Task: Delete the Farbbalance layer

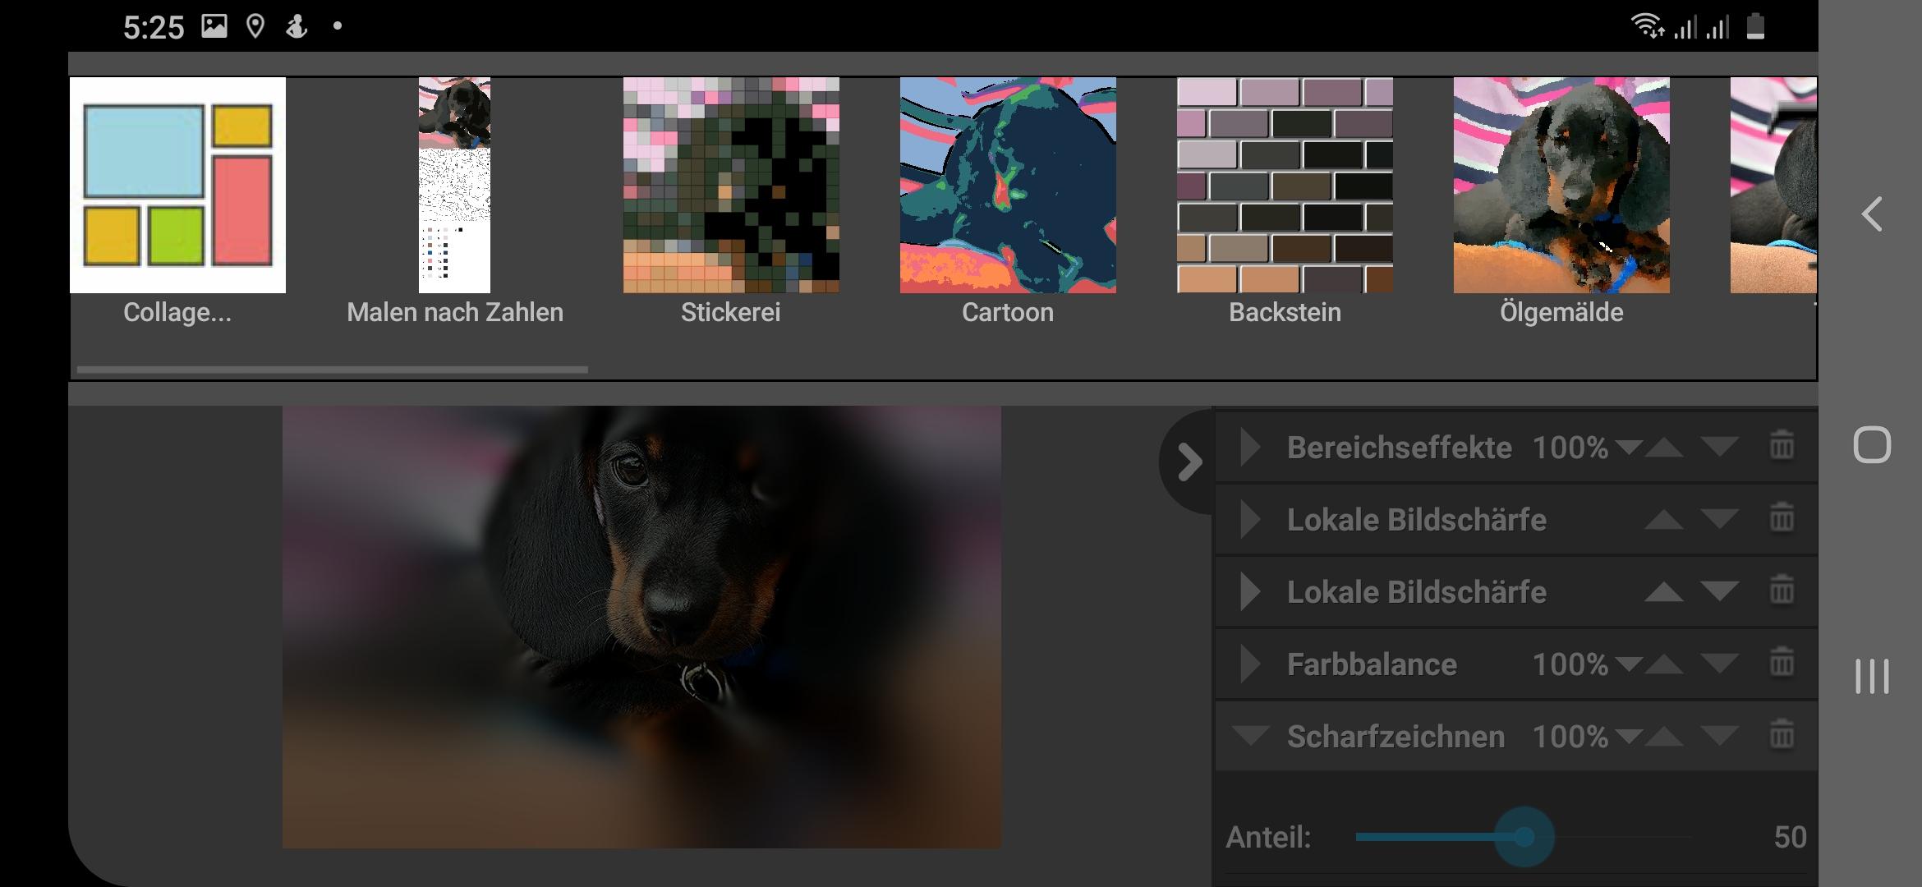Action: coord(1782,663)
